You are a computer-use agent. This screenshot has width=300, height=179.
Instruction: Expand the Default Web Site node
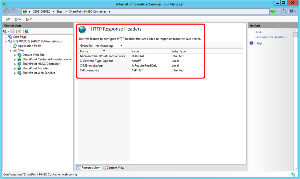tap(15, 55)
